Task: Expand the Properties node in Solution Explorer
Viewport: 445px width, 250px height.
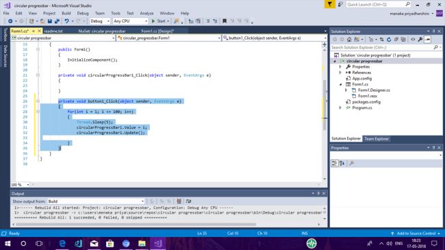Action: (340, 66)
